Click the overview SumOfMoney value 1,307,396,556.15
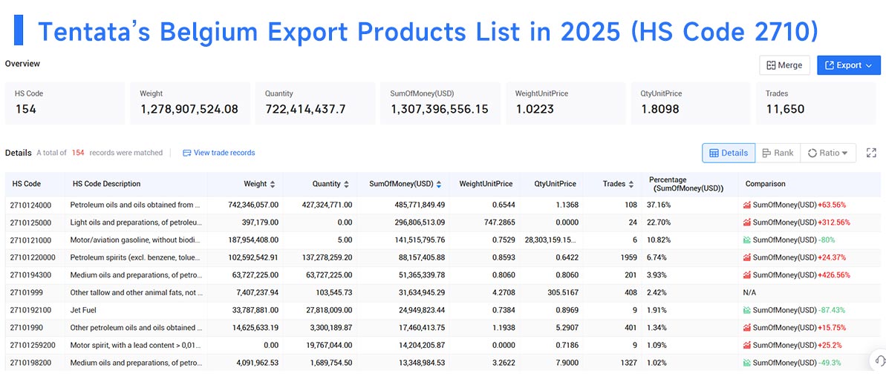886x379 pixels. (x=439, y=110)
